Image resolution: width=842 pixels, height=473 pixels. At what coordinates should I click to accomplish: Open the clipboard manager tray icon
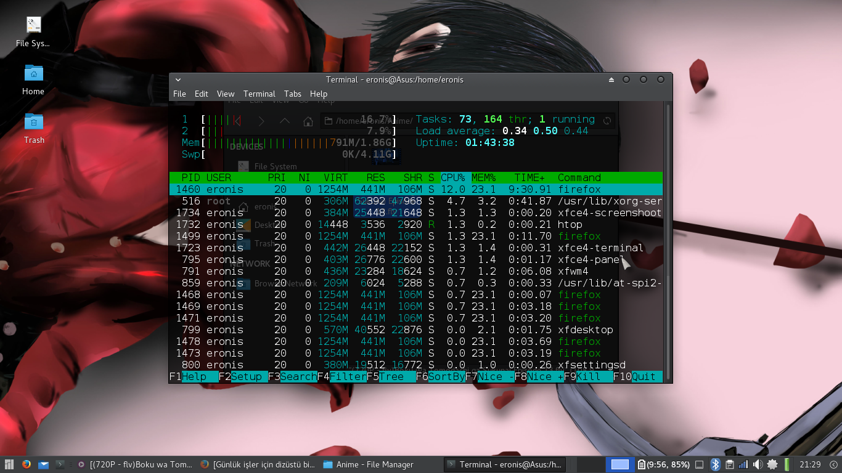(x=730, y=464)
